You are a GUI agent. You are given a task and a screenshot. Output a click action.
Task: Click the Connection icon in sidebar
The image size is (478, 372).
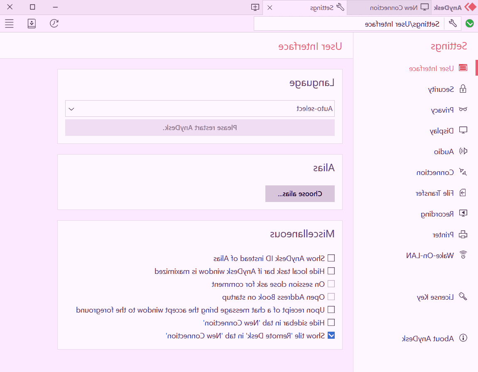pyautogui.click(x=463, y=172)
